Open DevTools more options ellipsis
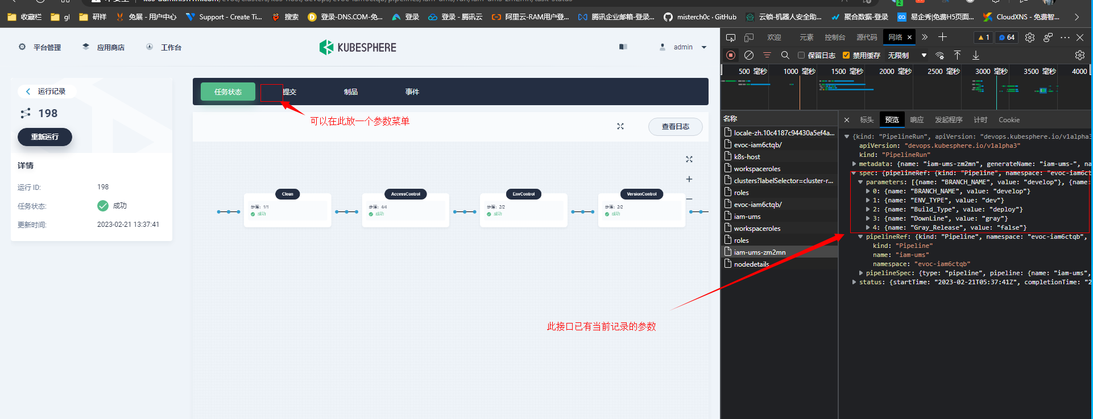This screenshot has height=419, width=1093. (x=1065, y=38)
